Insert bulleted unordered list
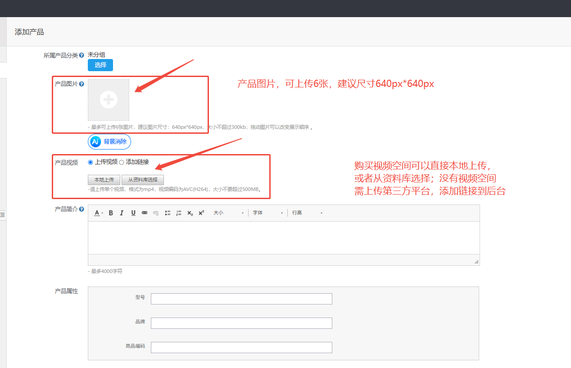The height and width of the screenshot is (368, 571). [168, 213]
